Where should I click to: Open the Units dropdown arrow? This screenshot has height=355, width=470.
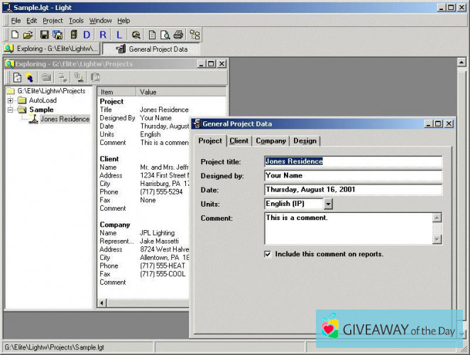328,204
